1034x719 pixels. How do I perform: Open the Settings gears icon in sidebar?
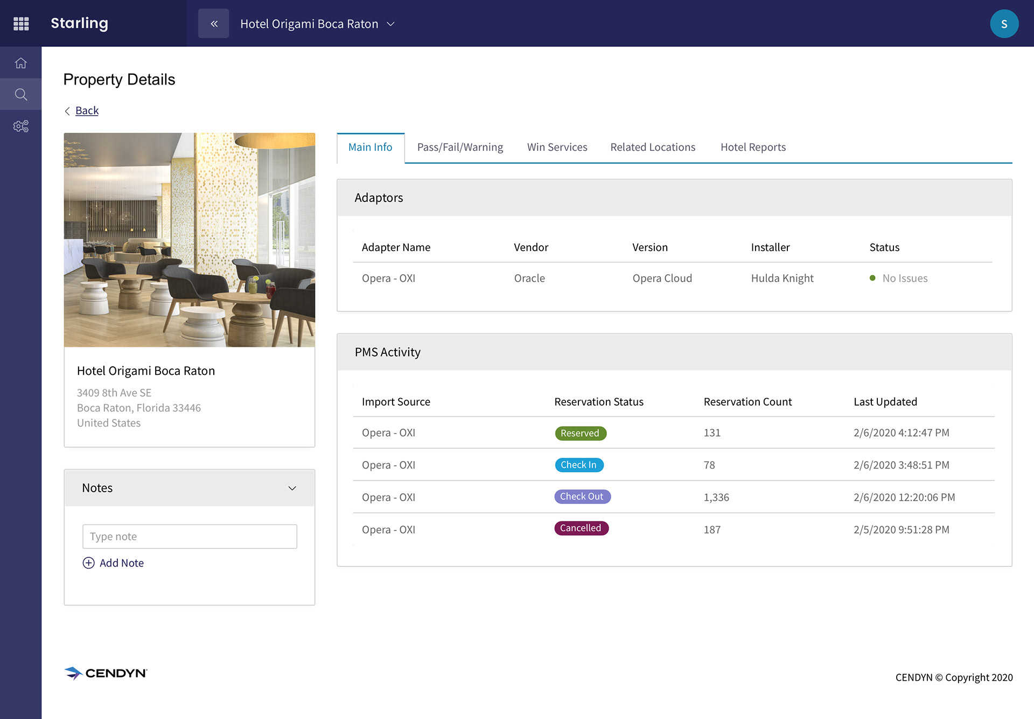coord(20,126)
